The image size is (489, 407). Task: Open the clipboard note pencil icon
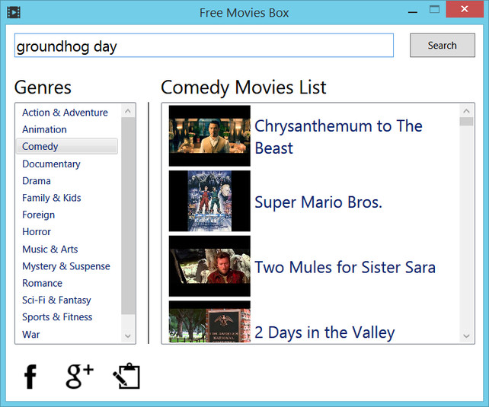pyautogui.click(x=126, y=376)
